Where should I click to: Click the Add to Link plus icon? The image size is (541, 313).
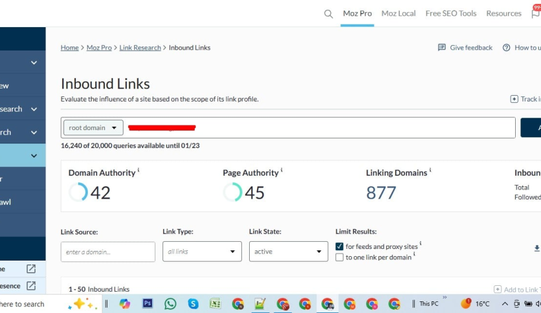498,289
